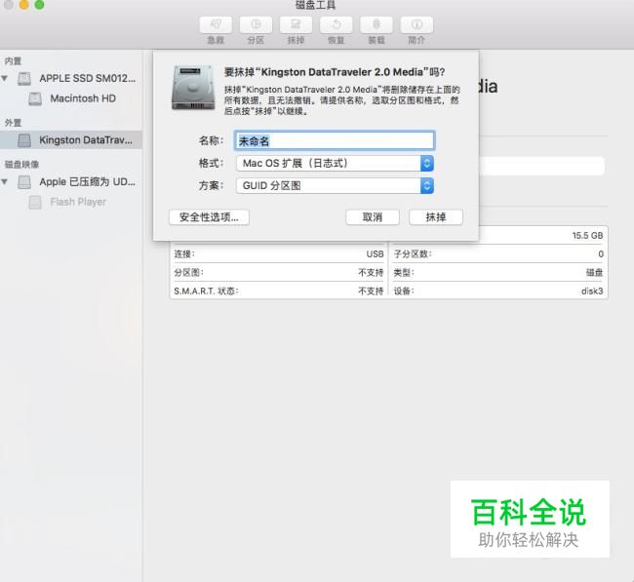Click the disk3 device value
This screenshot has width=634, height=582.
592,291
